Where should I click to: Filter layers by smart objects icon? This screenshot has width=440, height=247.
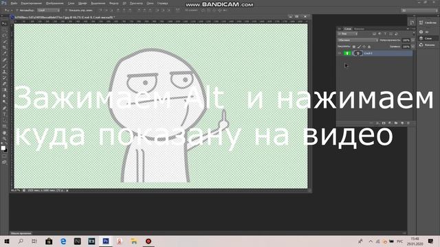point(397,34)
